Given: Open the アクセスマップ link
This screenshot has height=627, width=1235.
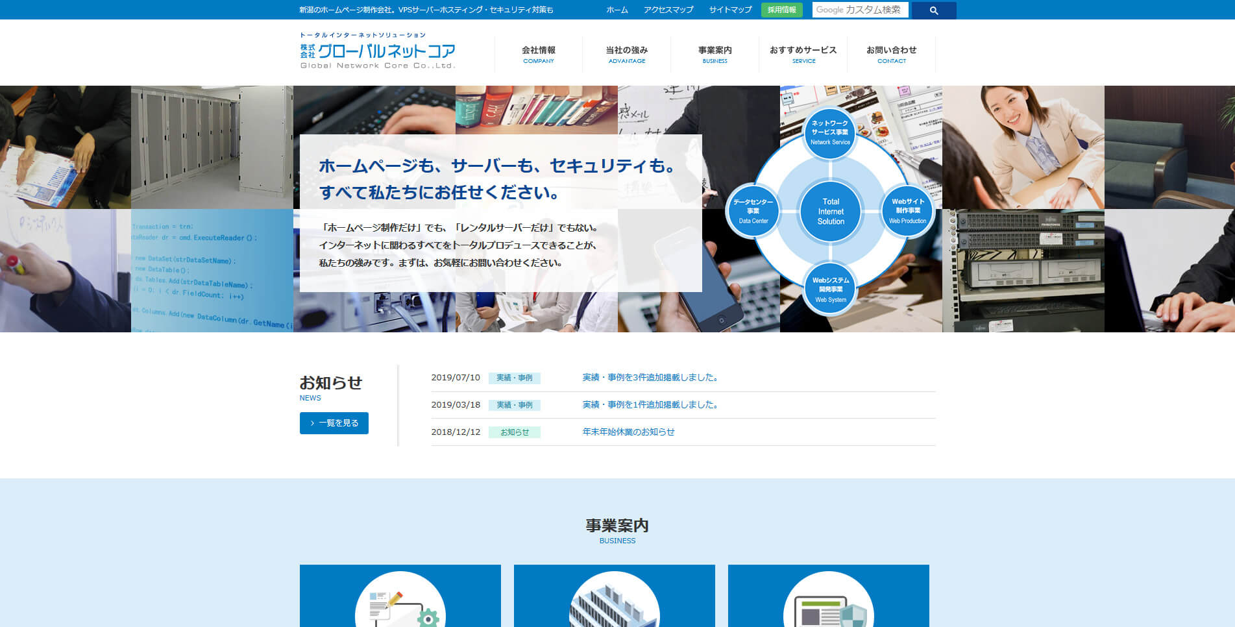Looking at the screenshot, I should 668,10.
